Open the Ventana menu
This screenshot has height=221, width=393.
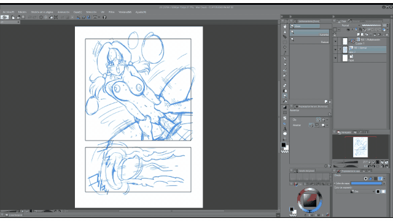[x=125, y=12]
